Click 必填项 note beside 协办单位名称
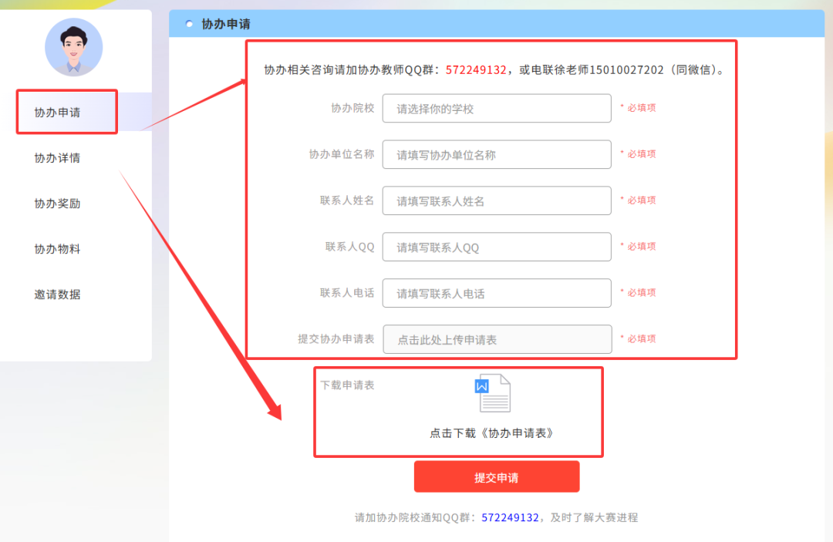The image size is (833, 542). click(x=639, y=154)
